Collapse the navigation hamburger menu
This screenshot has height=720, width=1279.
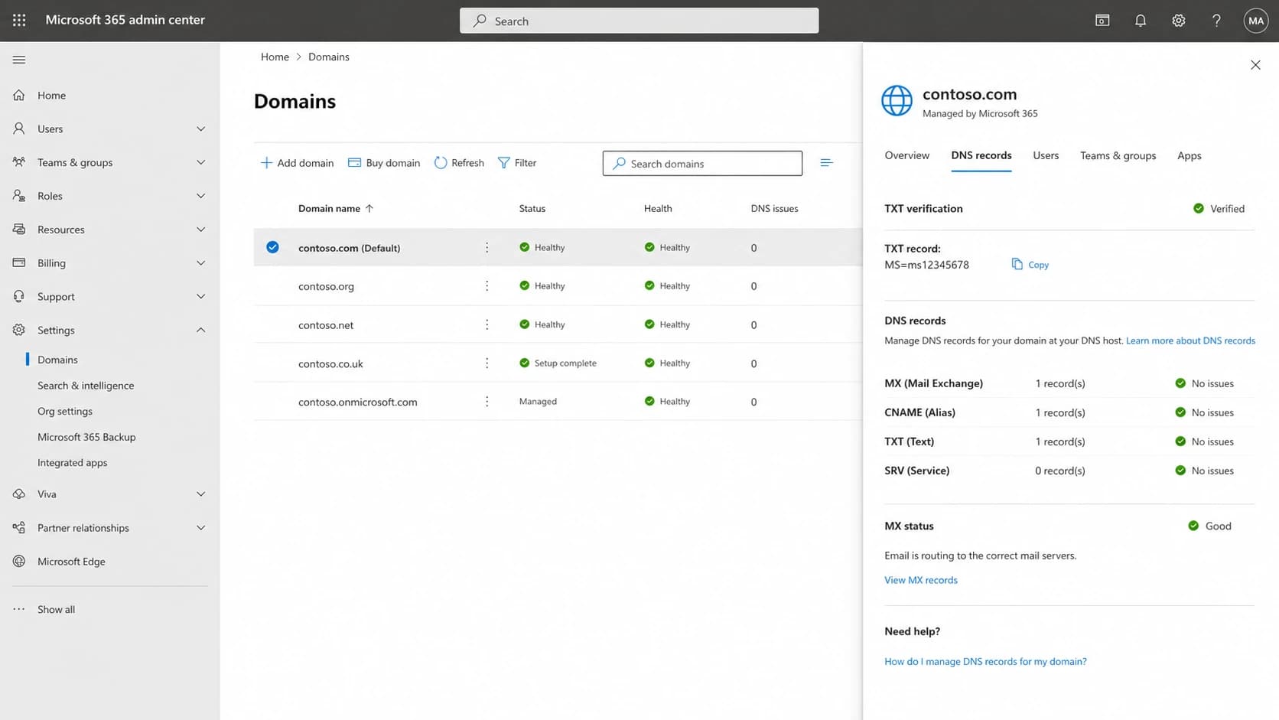(19, 60)
